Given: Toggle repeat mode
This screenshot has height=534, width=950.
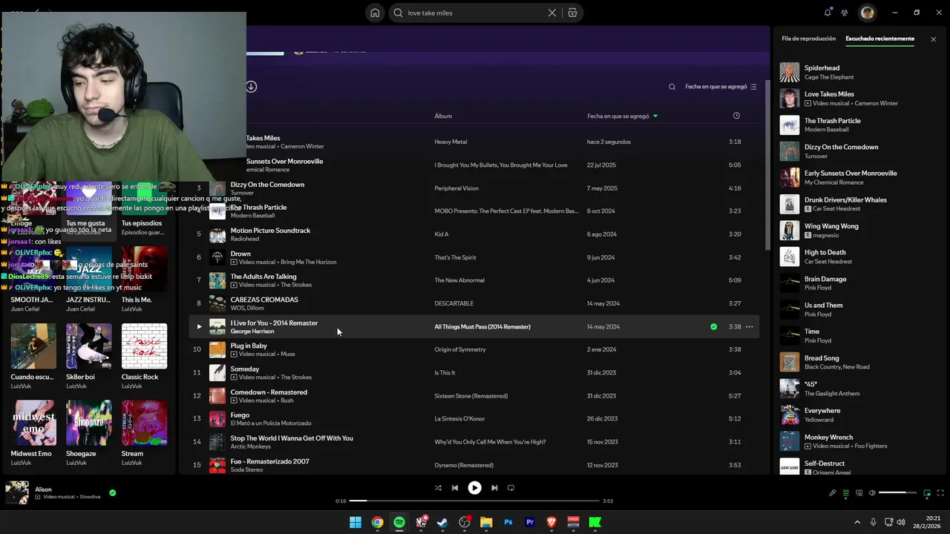Looking at the screenshot, I should [511, 488].
